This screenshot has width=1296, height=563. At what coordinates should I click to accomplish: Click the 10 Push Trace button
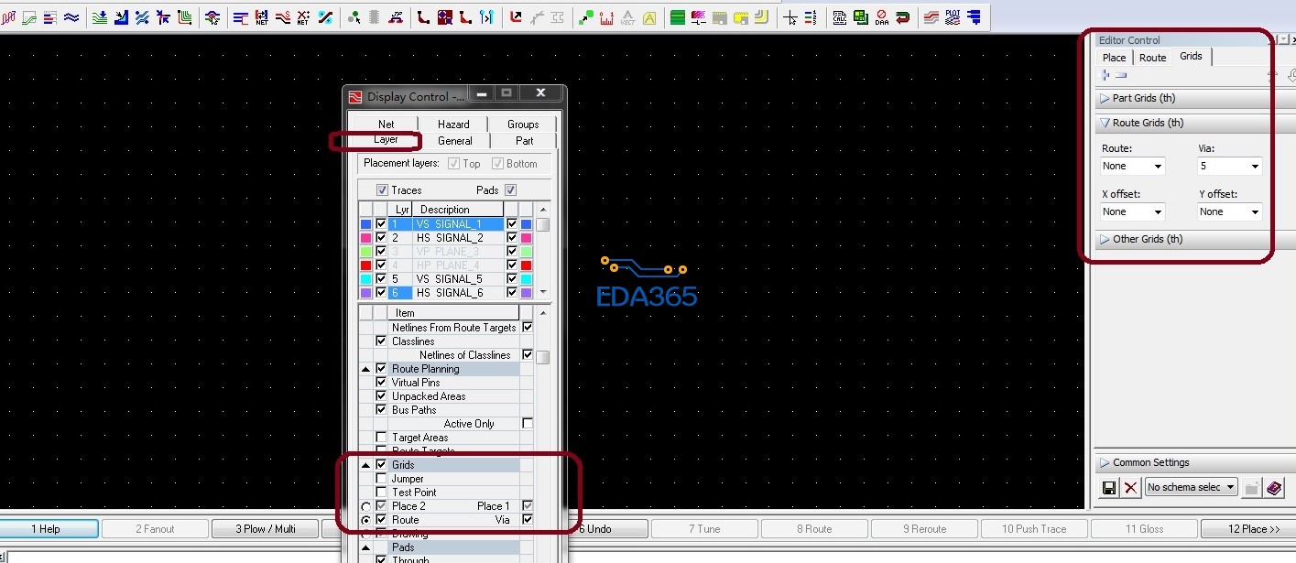(x=1034, y=529)
